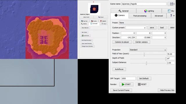The image size is (186, 104).
Task: Click Direction field showing -141.234
Action: (128, 38)
